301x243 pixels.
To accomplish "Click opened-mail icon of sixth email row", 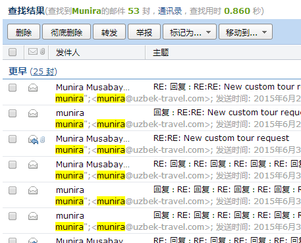I will coord(33,217).
